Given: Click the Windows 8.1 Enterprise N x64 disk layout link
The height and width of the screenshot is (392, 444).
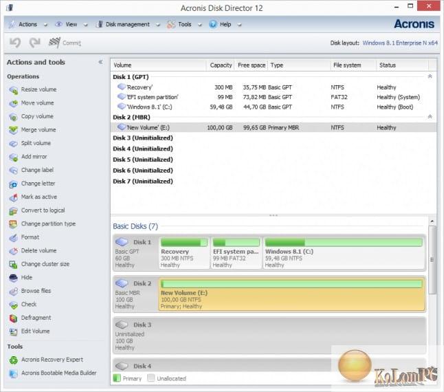Looking at the screenshot, I should [x=400, y=43].
